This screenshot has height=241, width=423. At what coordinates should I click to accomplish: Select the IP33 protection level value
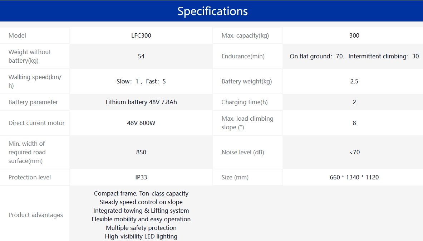pos(141,177)
